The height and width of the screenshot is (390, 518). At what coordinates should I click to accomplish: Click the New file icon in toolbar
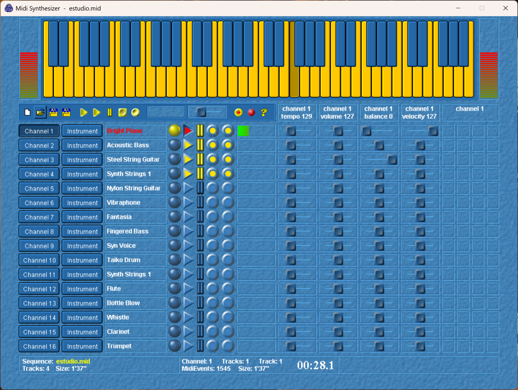point(28,112)
